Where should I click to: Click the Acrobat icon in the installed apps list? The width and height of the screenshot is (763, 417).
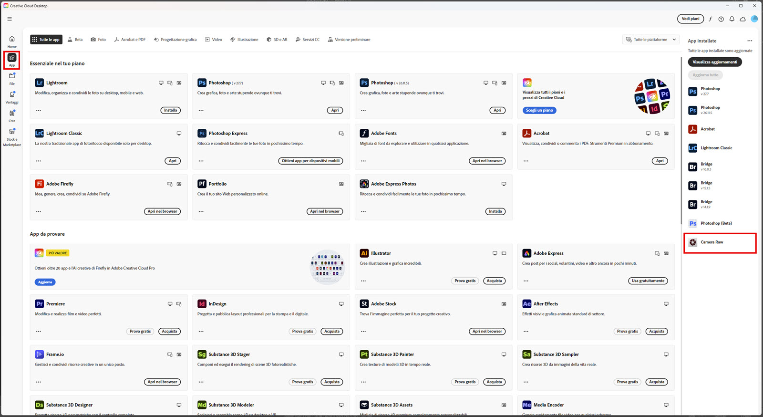(x=693, y=129)
